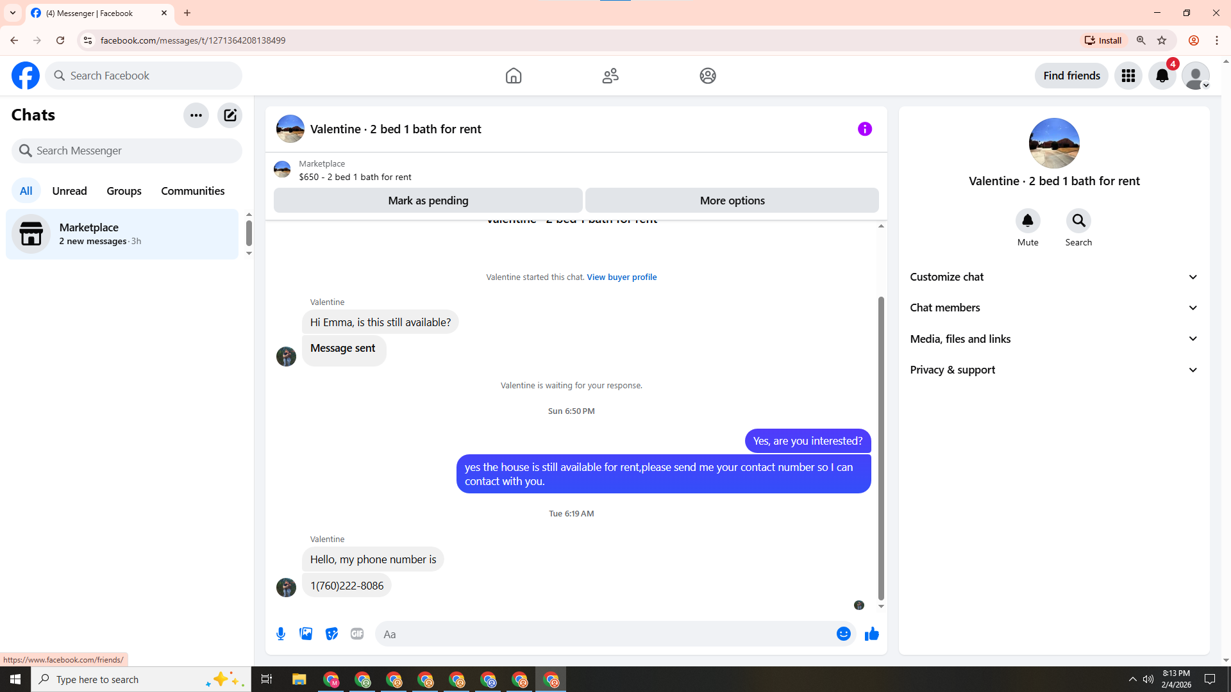This screenshot has height=692, width=1231.
Task: Click the Search Messenger field
Action: pos(127,151)
